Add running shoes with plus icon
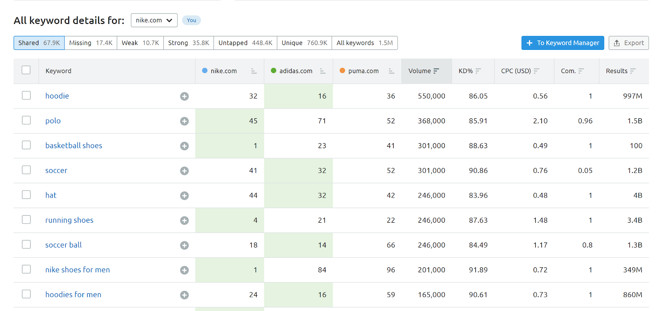The height and width of the screenshot is (311, 662). click(185, 220)
